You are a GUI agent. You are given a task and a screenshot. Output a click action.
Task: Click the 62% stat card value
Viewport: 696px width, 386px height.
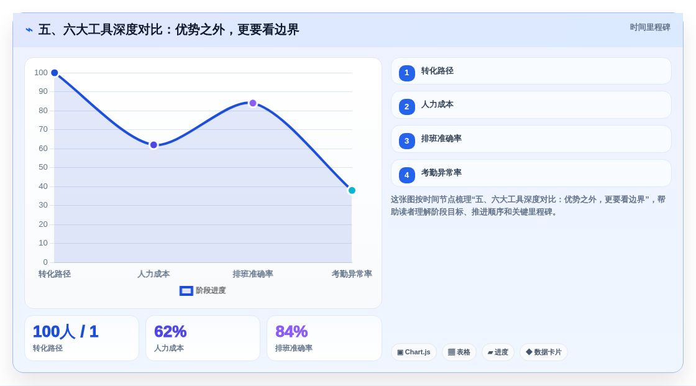point(170,332)
